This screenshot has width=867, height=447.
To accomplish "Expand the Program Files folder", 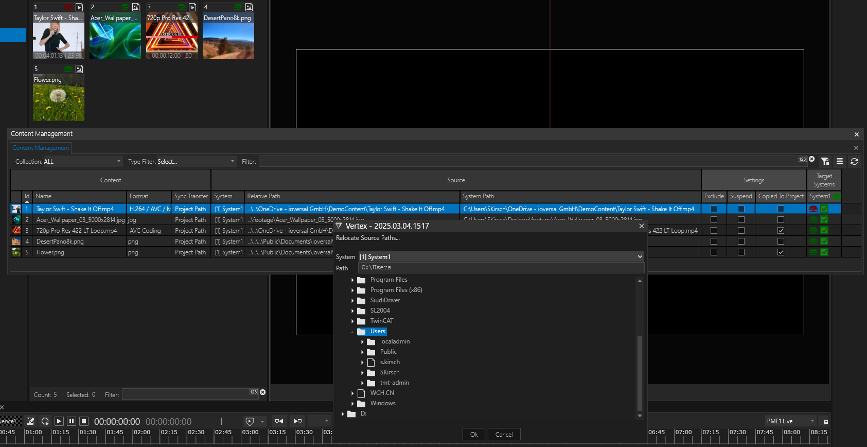I will [352, 280].
